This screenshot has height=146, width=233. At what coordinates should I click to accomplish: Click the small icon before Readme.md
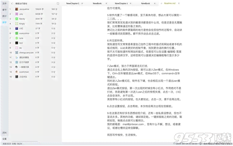(161, 3)
